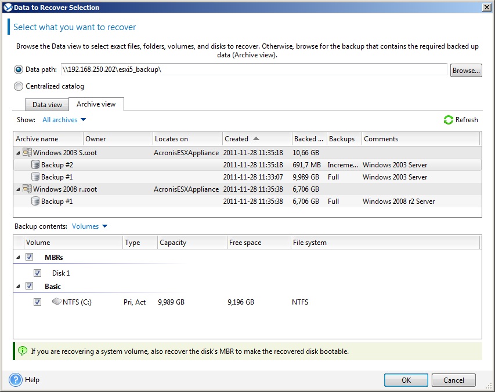Click the Windows 2003 Server comment on Backup #2
The height and width of the screenshot is (392, 495).
pyautogui.click(x=395, y=165)
